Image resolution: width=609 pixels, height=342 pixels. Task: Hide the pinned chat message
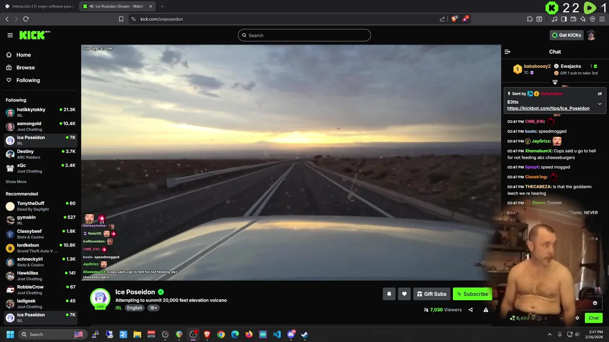pyautogui.click(x=599, y=94)
